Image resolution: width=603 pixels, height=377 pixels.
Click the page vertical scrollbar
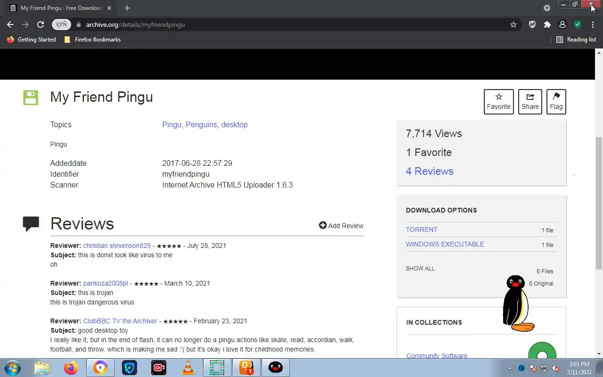(599, 204)
